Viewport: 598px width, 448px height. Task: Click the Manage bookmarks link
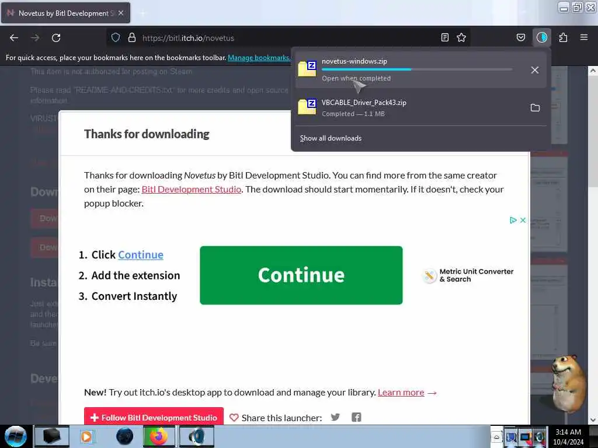(259, 58)
